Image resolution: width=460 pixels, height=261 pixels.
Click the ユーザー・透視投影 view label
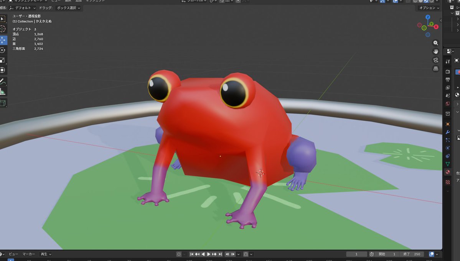(26, 16)
